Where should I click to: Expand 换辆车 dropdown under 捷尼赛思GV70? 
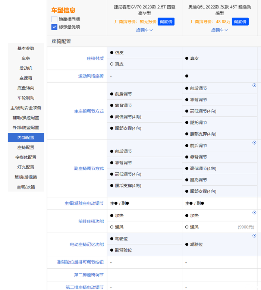[x=144, y=30]
